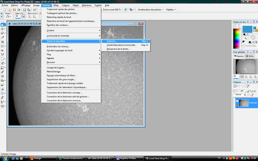Select the Dropper tool
Image resolution: width=258 pixels, height=161 pixels.
(2, 37)
